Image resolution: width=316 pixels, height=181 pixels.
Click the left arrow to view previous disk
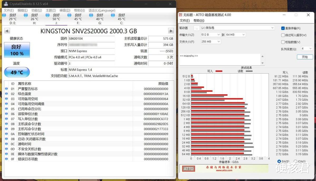(x=7, y=31)
